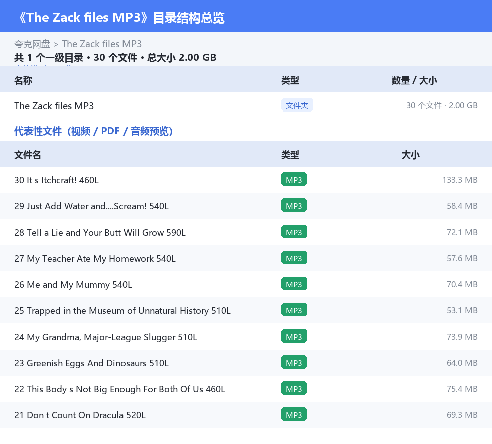Click the 大小 column header
492x444 pixels.
click(411, 155)
